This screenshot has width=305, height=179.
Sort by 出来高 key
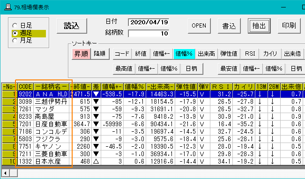point(207,54)
